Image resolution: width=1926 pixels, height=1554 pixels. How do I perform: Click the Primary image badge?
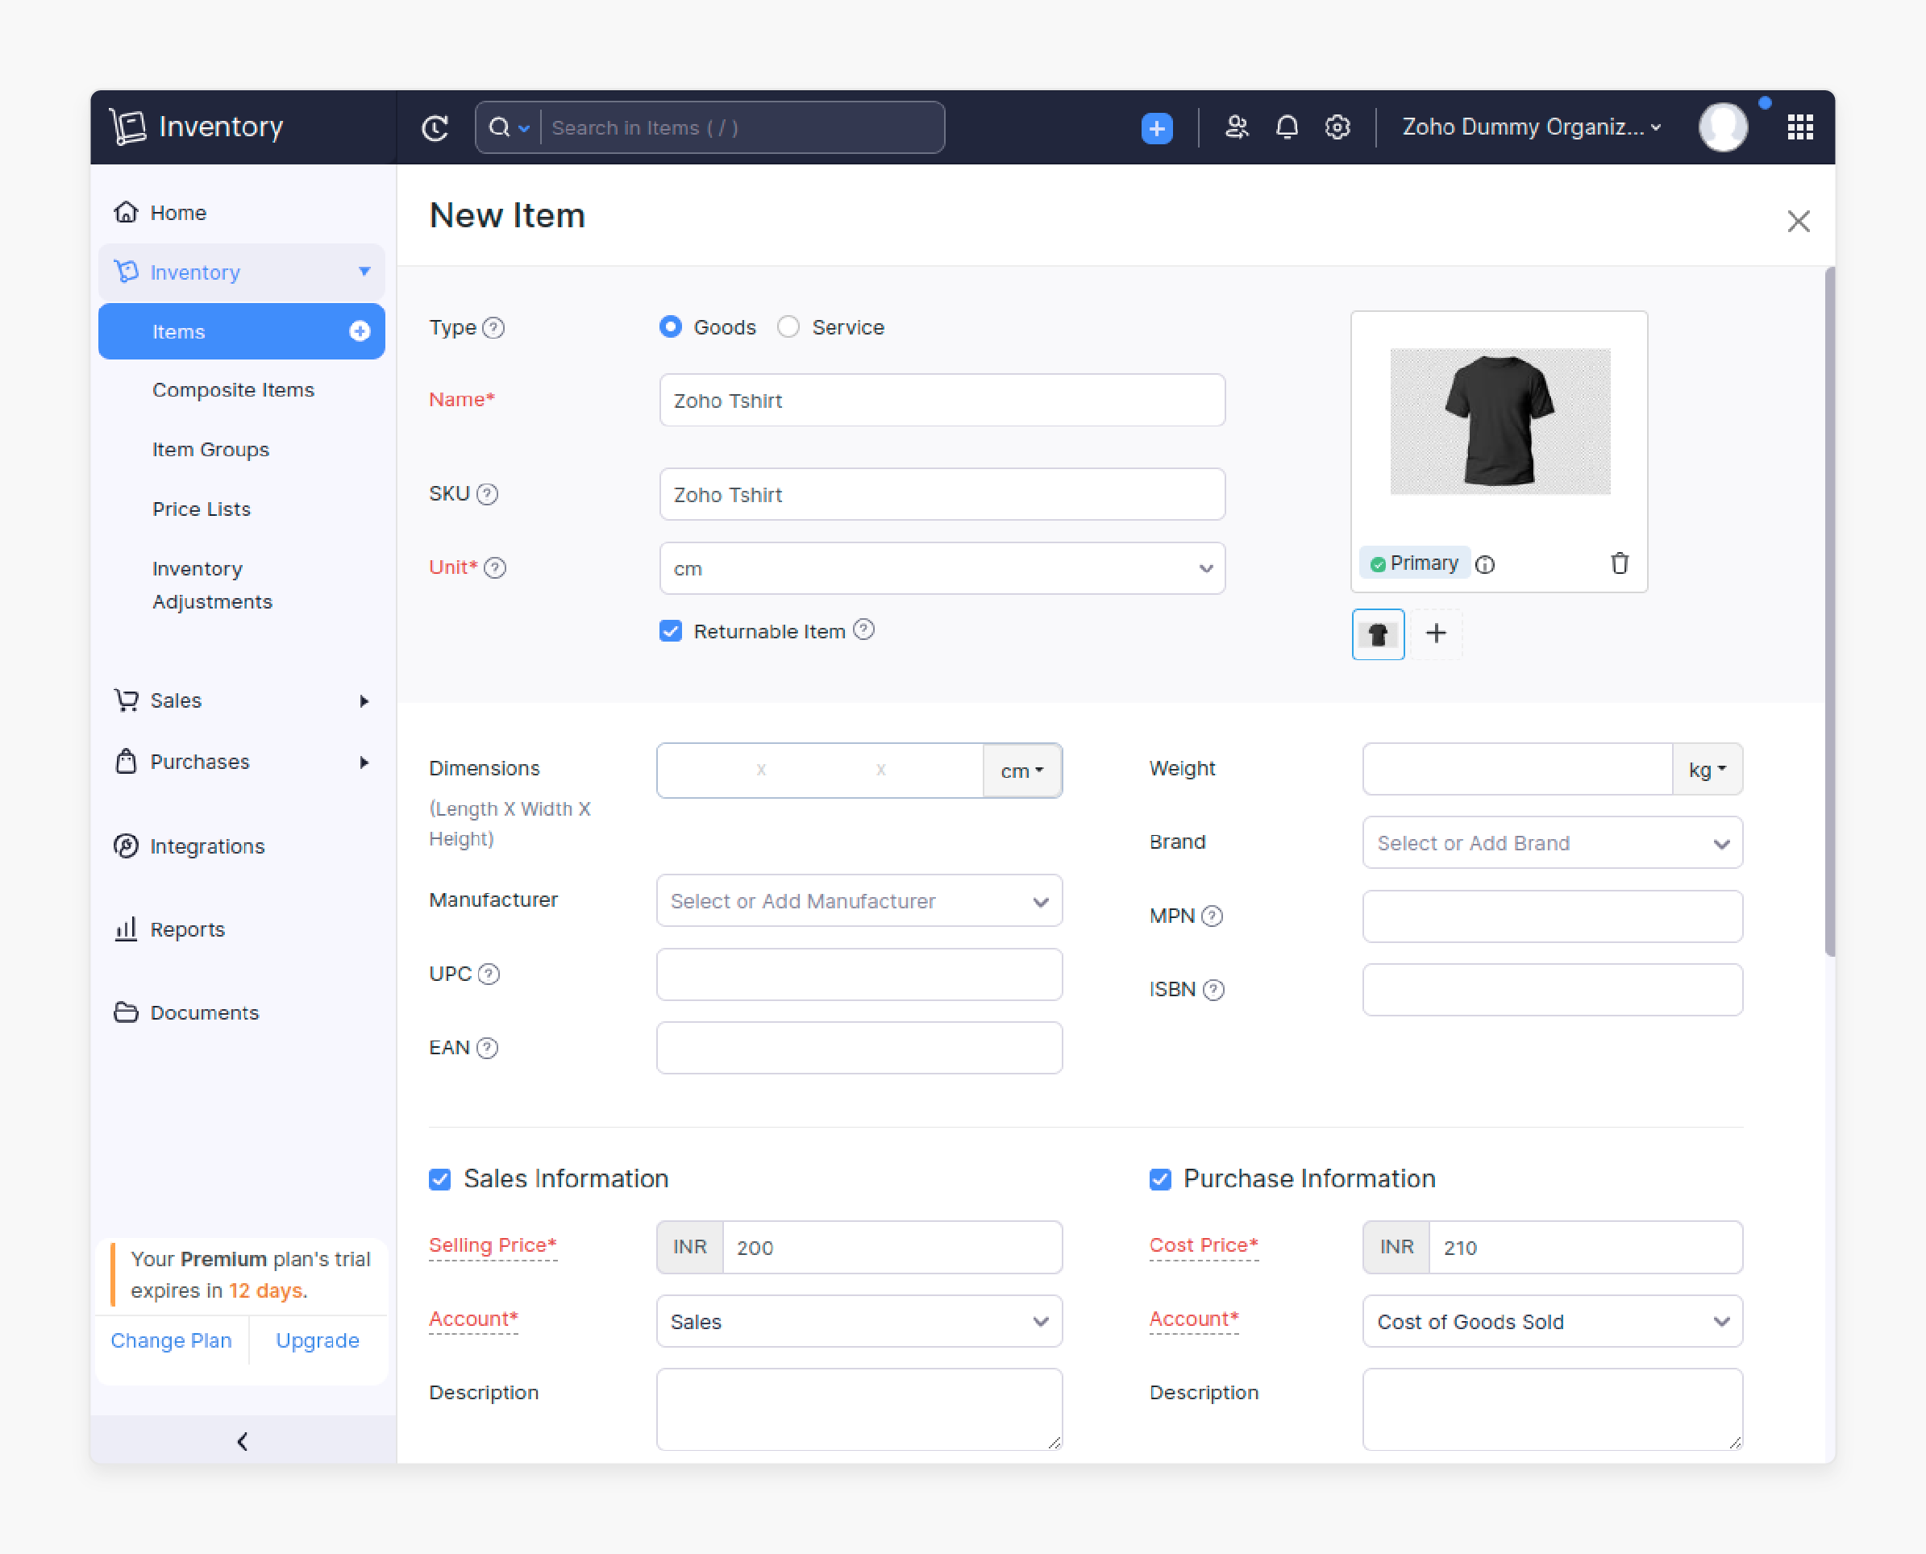1414,563
